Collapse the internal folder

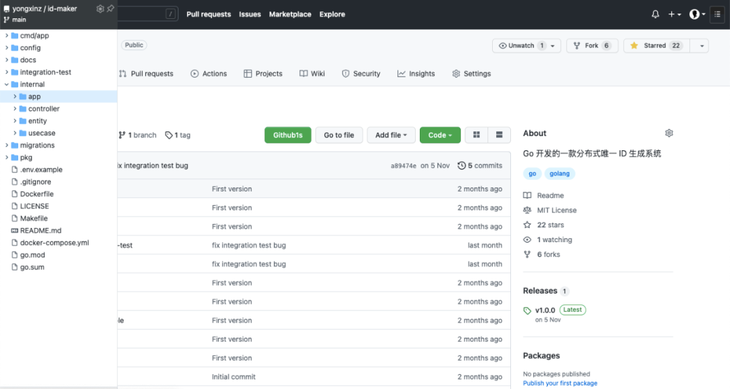(x=7, y=85)
